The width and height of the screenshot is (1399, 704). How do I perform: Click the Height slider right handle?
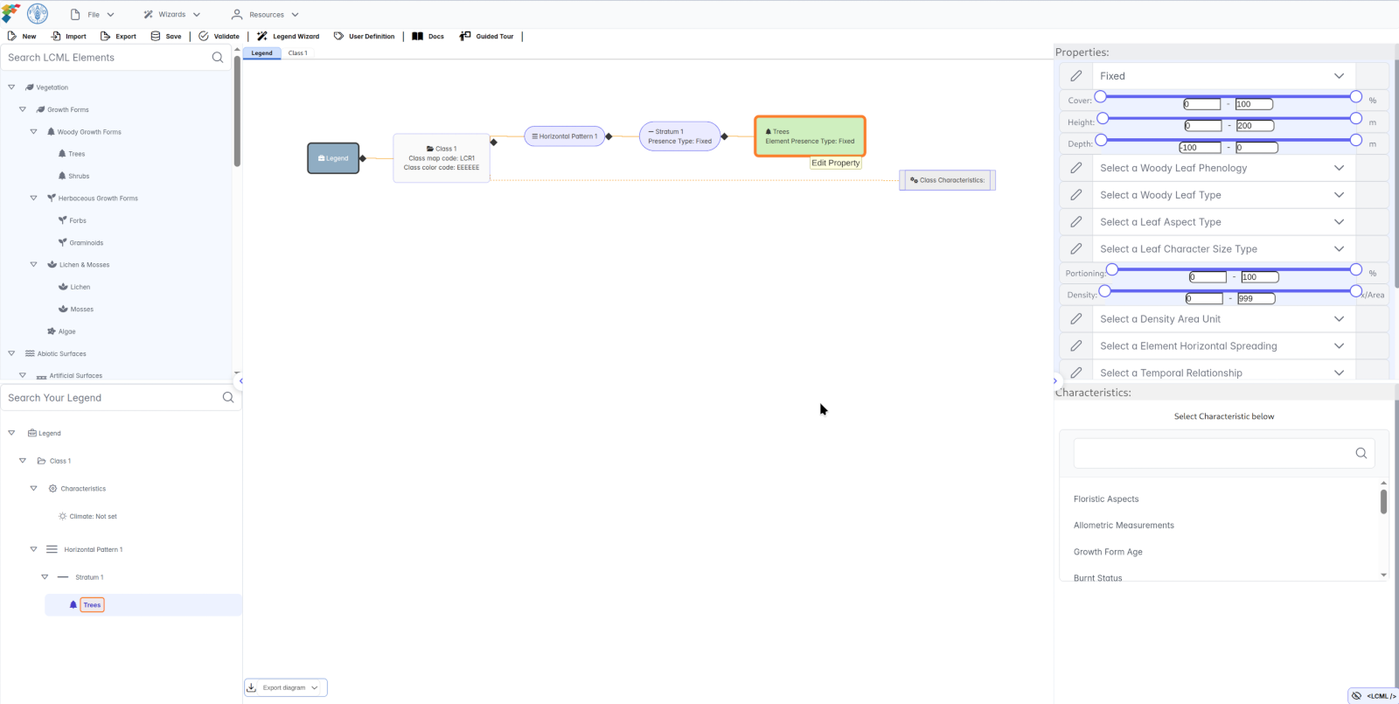click(x=1356, y=118)
